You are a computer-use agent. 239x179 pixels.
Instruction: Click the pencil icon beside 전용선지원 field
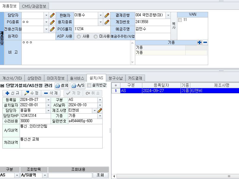[x=52, y=29]
